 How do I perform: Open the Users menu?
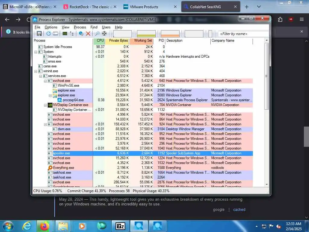(x=106, y=27)
